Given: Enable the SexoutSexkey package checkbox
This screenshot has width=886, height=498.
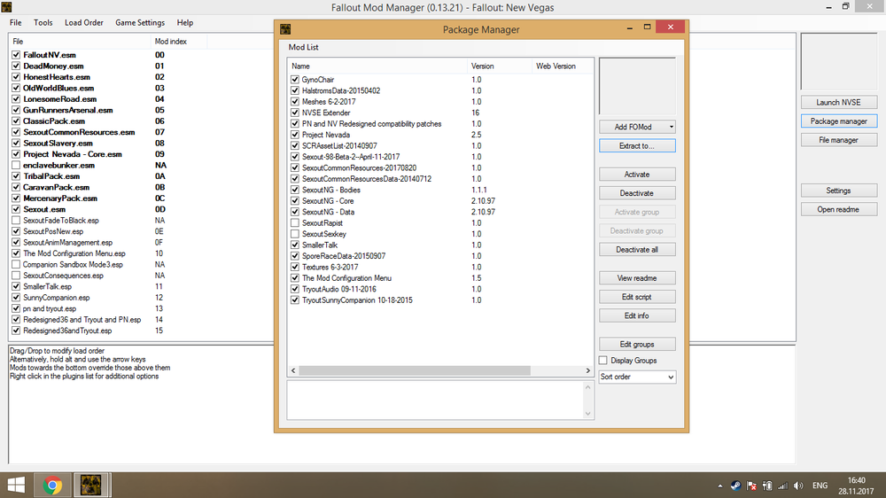Looking at the screenshot, I should (295, 234).
